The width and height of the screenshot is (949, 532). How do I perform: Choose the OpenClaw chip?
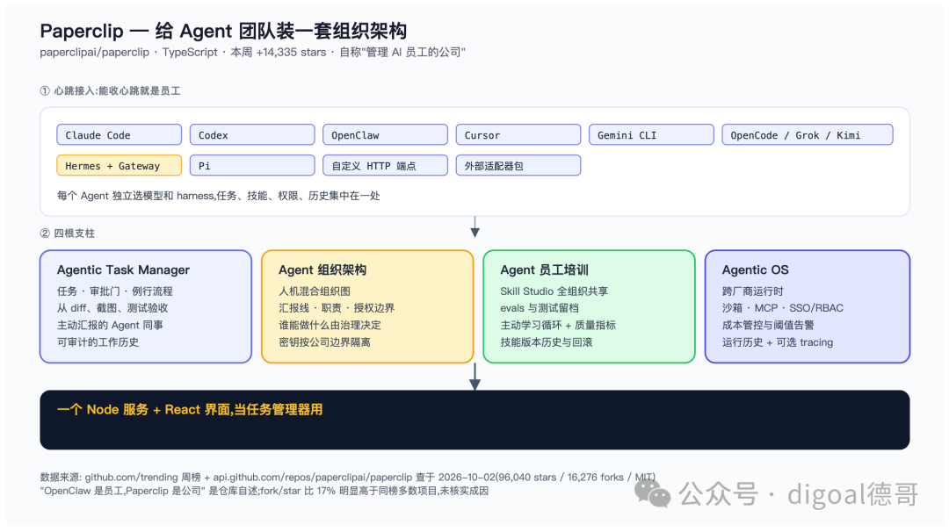386,135
